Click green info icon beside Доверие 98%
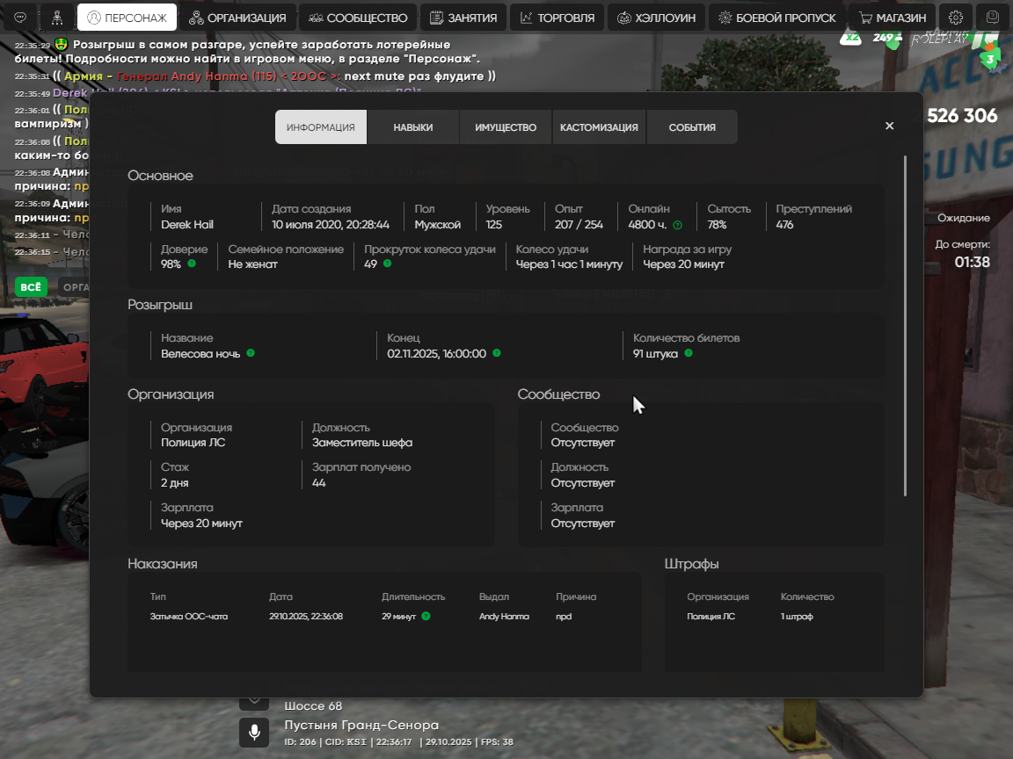Viewport: 1013px width, 759px height. coord(192,264)
